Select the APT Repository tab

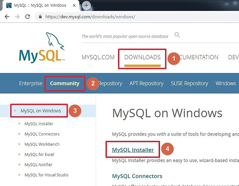[146, 83]
